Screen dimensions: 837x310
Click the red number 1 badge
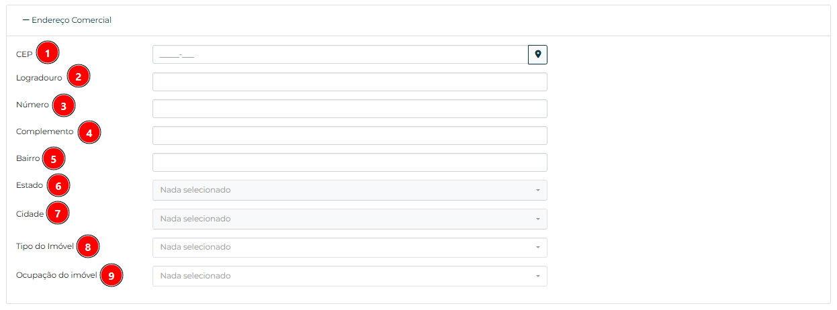coord(48,52)
